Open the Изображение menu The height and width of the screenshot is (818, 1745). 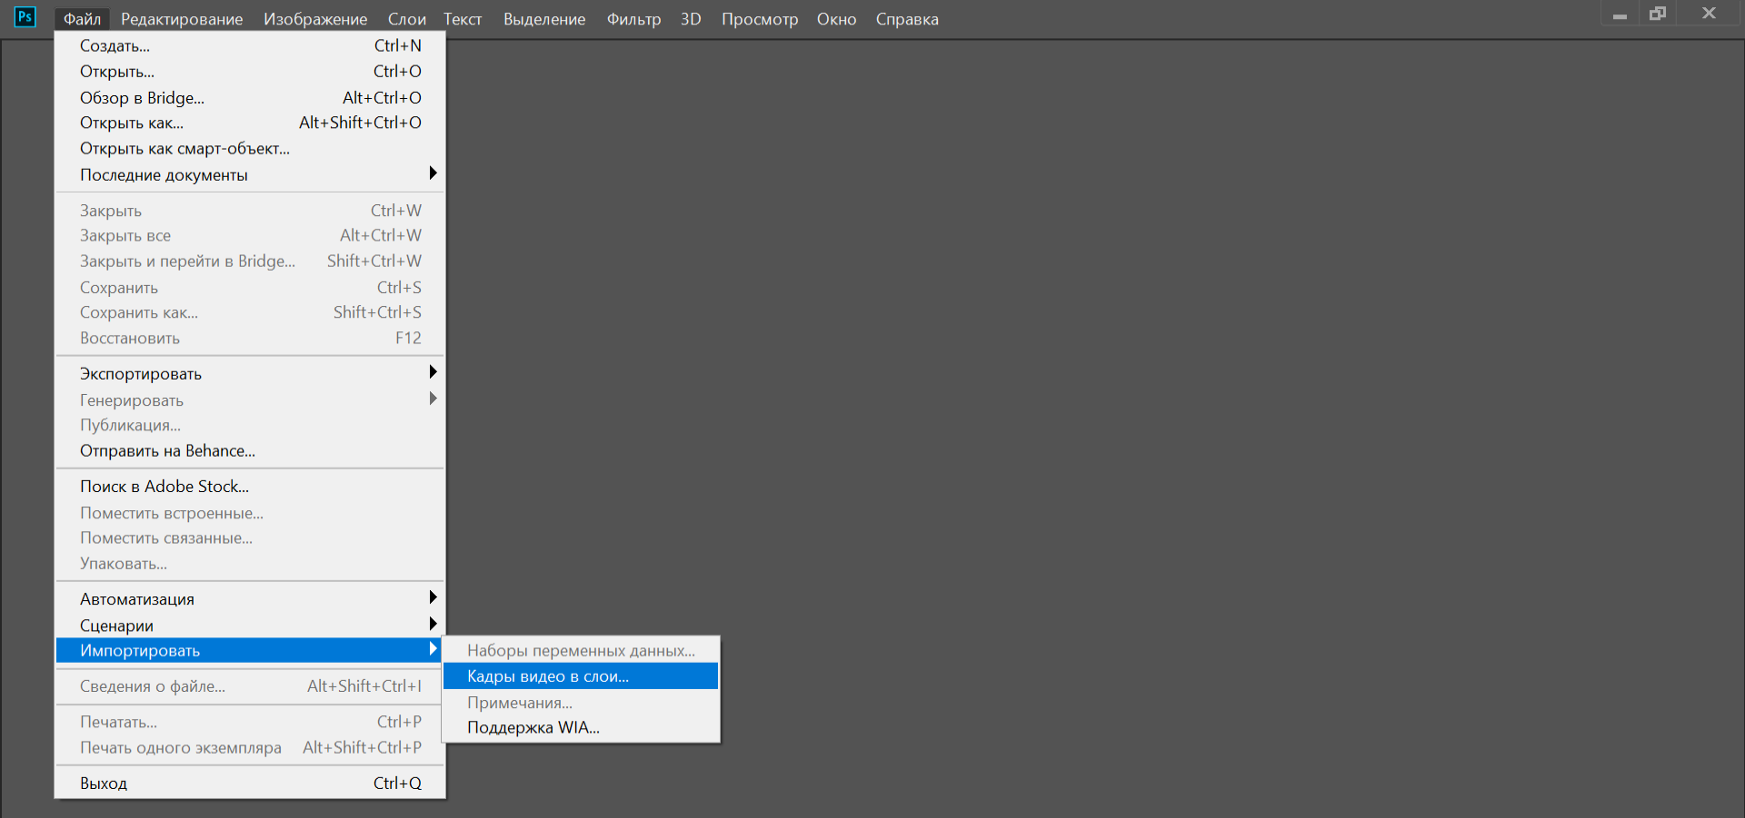point(315,19)
